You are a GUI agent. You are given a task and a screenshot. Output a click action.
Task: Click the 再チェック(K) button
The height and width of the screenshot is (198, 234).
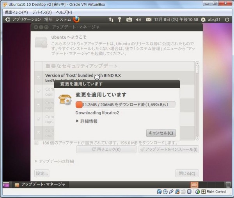[106, 149]
